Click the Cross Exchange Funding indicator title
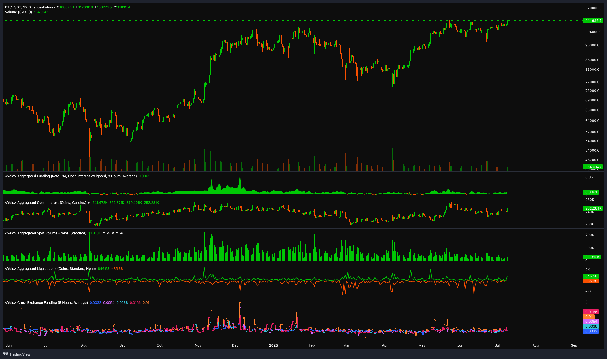The width and height of the screenshot is (607, 359). tap(46, 302)
